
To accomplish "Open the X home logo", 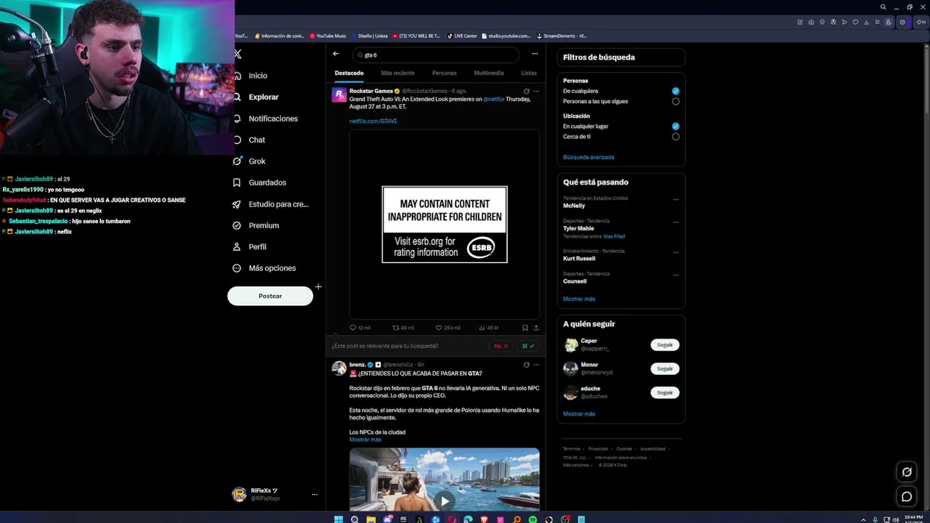I will [x=238, y=54].
